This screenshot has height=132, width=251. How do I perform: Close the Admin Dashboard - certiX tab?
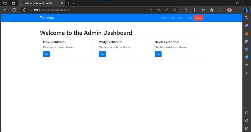[x=62, y=3]
